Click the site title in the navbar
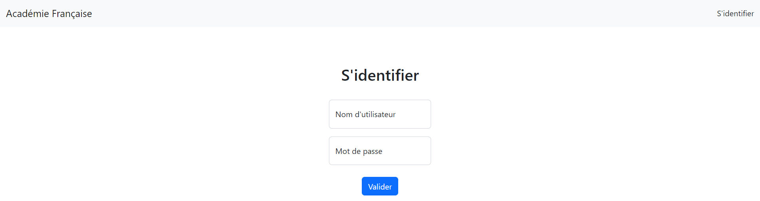Screen dimensions: 760x201 (x=49, y=13)
